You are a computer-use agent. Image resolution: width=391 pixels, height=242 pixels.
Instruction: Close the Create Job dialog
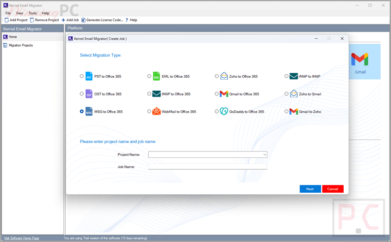tap(342, 38)
